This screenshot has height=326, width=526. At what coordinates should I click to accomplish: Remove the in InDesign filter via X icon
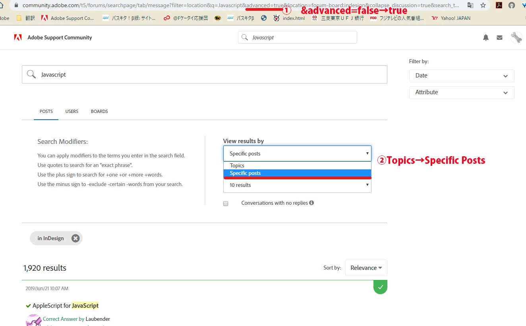tap(75, 238)
